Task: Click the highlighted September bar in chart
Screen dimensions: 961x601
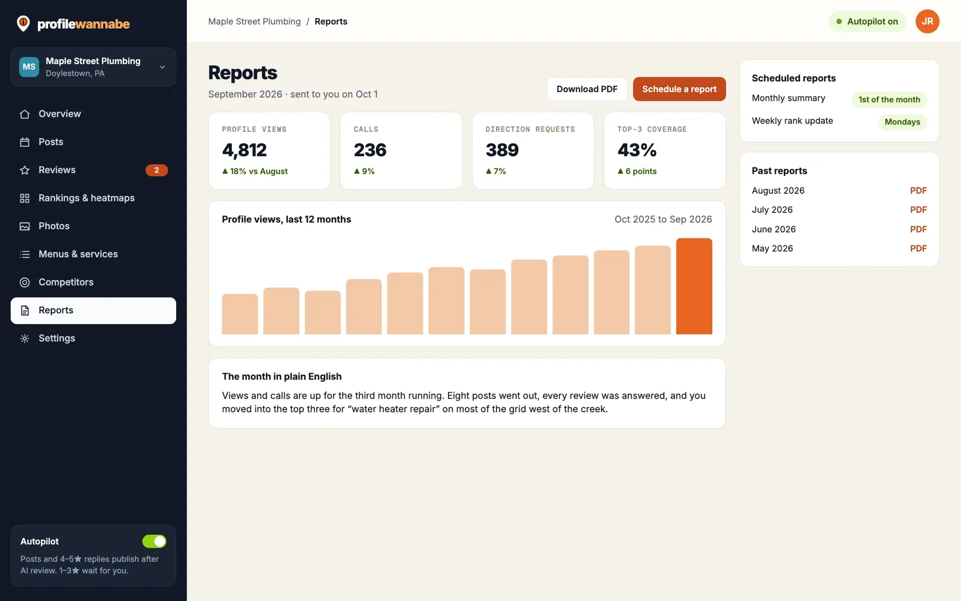Action: pyautogui.click(x=694, y=286)
